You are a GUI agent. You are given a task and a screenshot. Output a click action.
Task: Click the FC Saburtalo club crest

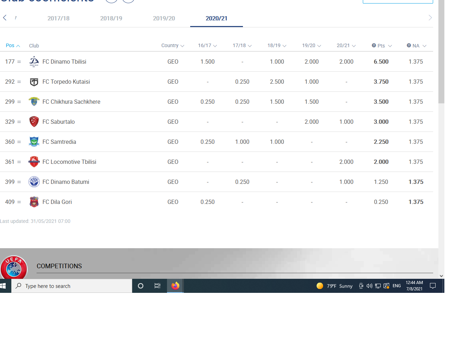34,122
